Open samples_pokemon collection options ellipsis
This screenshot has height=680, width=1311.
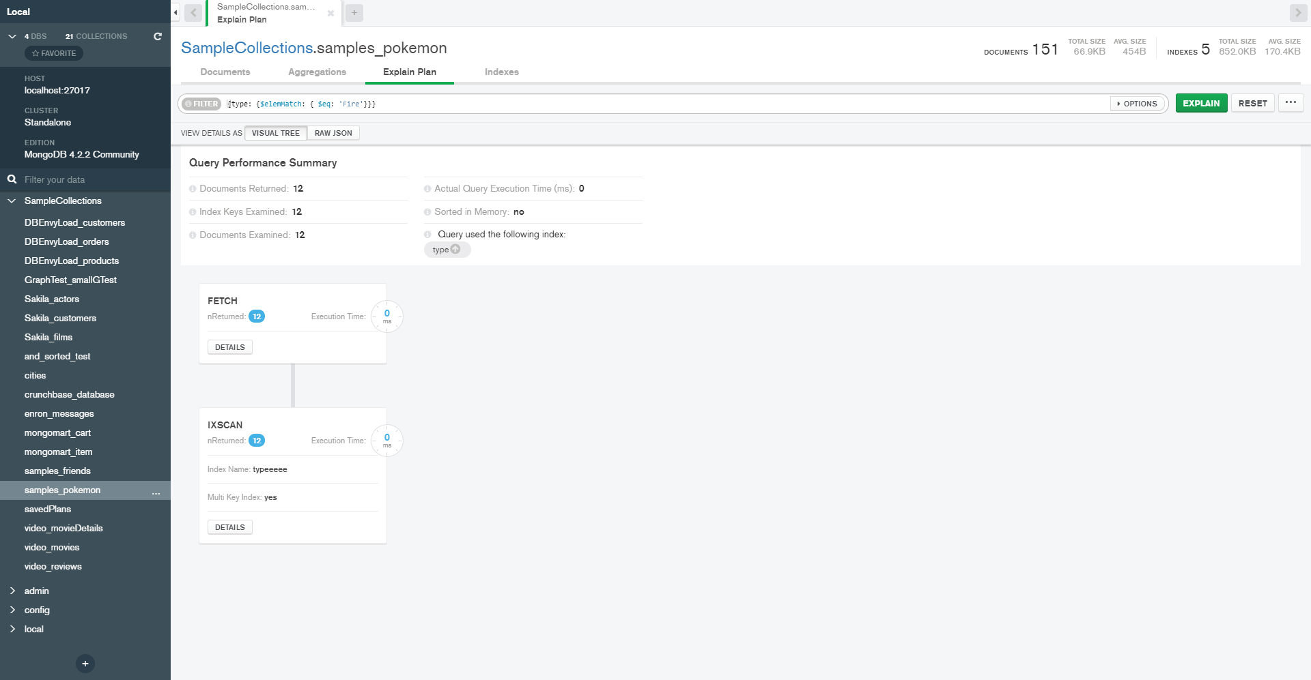[x=156, y=492]
